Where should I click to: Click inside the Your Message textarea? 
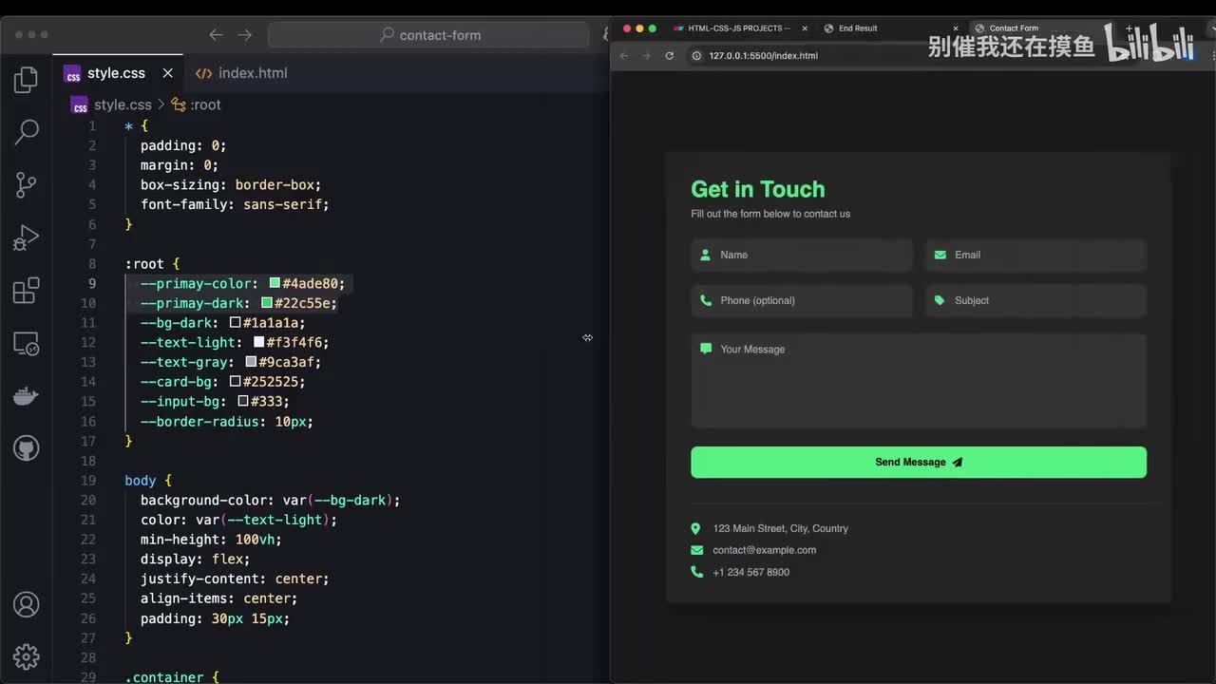pyautogui.click(x=919, y=380)
